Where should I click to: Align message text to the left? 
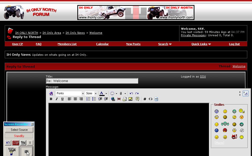pyautogui.click(x=69, y=99)
